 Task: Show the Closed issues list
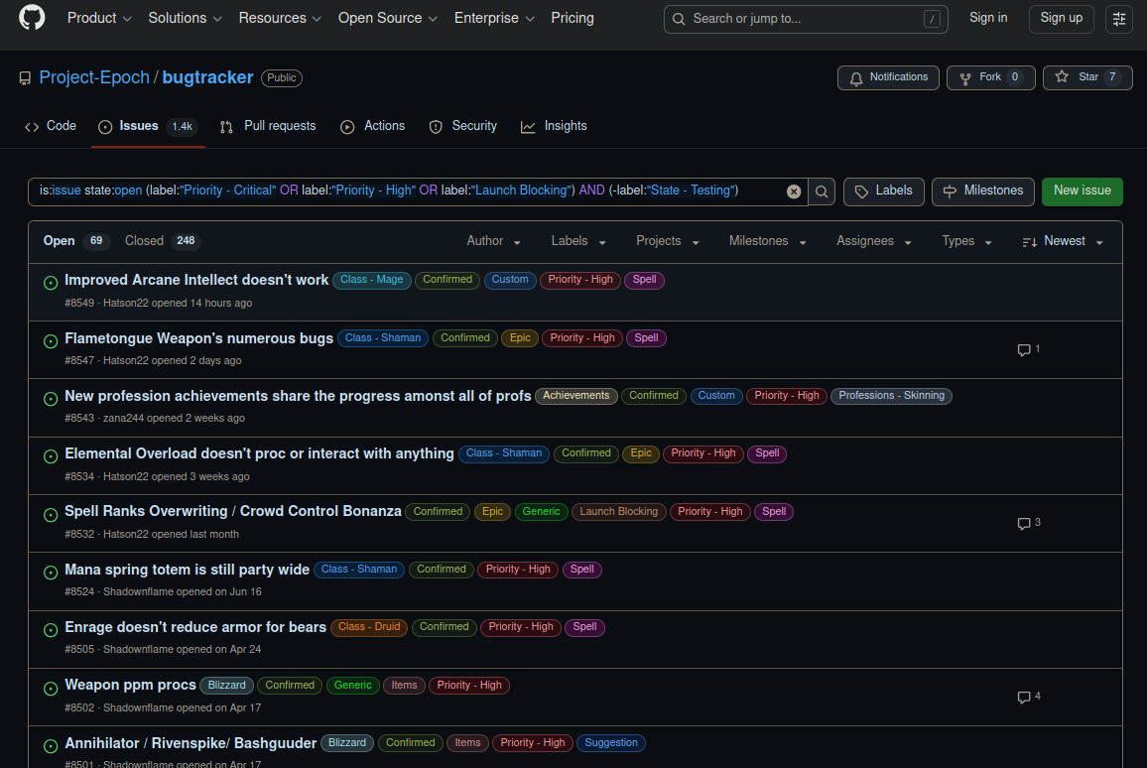163,241
